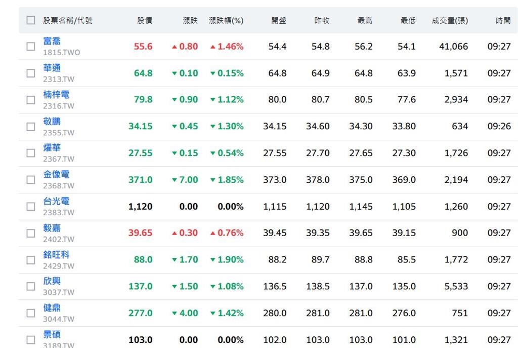Click the 股票名稱/代號 column header
This screenshot has height=348, width=518.
[68, 21]
